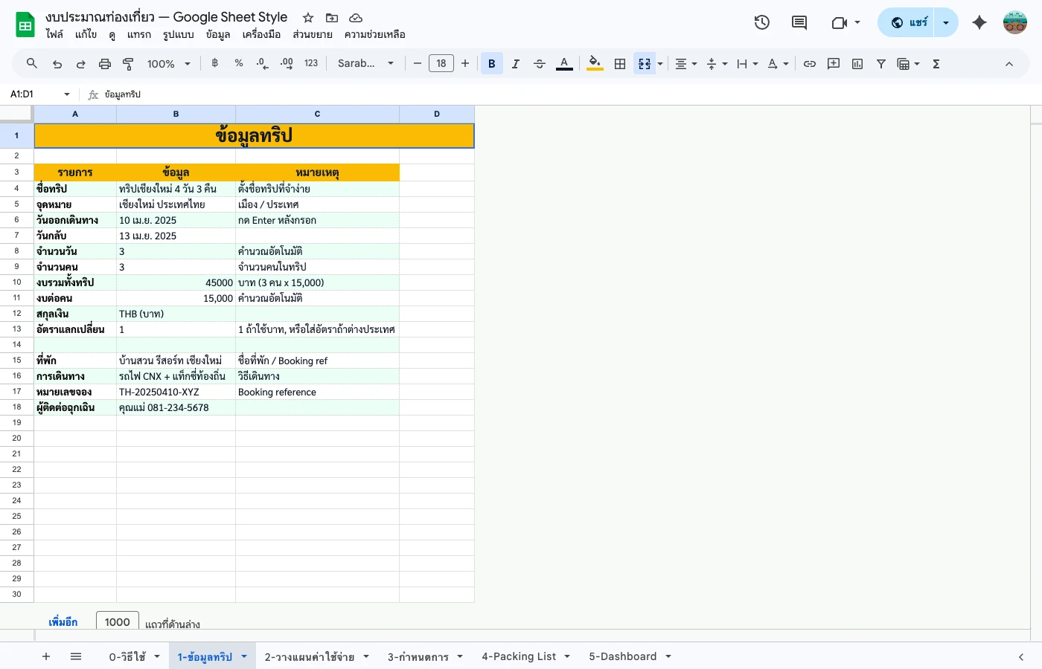Open the fill color picker with yellow swatch

coord(595,63)
